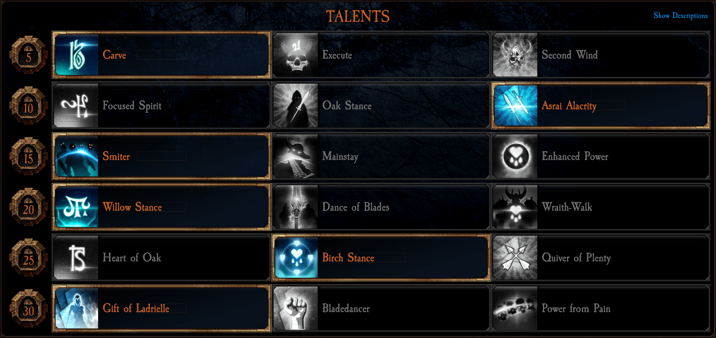
Task: Click the level 5 tier badge
Action: pyautogui.click(x=28, y=55)
